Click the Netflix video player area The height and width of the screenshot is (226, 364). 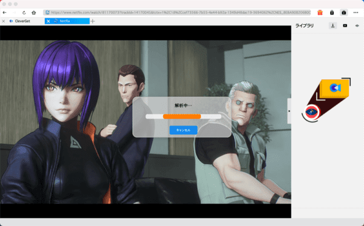146,122
